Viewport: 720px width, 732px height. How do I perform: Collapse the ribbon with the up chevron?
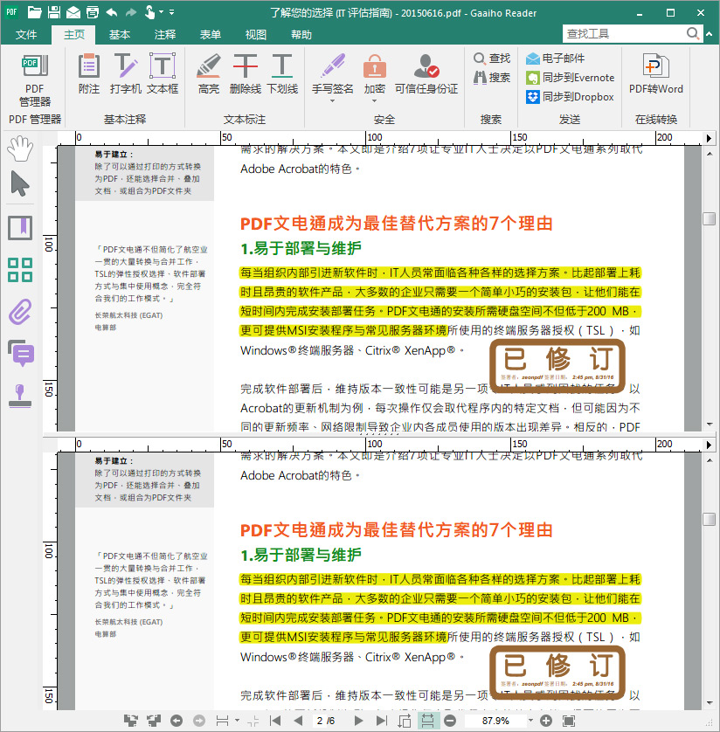pos(710,33)
